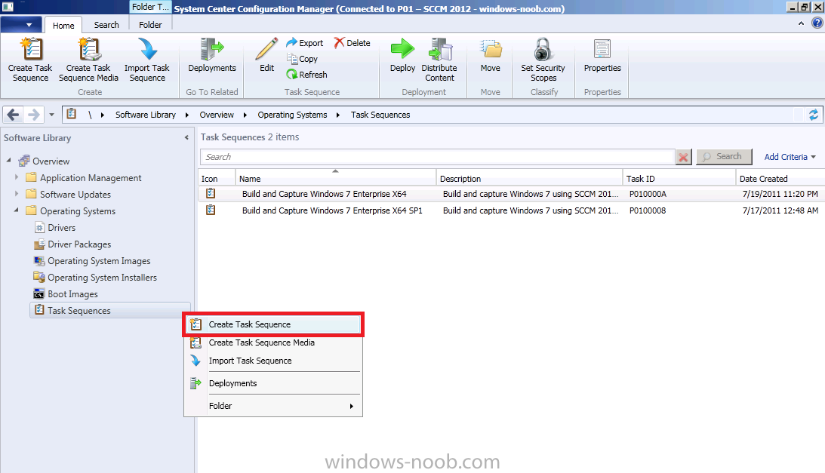This screenshot has height=473, width=825.
Task: Click the Back navigation arrow
Action: click(x=13, y=114)
